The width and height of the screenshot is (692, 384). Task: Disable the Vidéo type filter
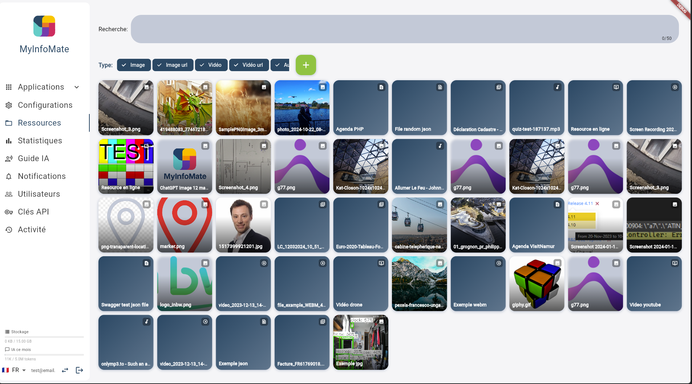(x=211, y=65)
